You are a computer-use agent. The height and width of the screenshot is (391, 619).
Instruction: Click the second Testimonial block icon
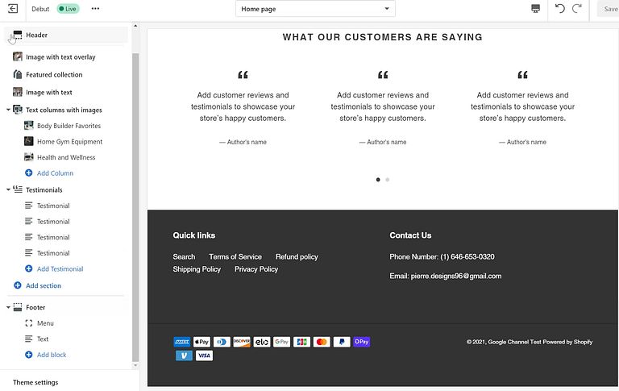28,221
